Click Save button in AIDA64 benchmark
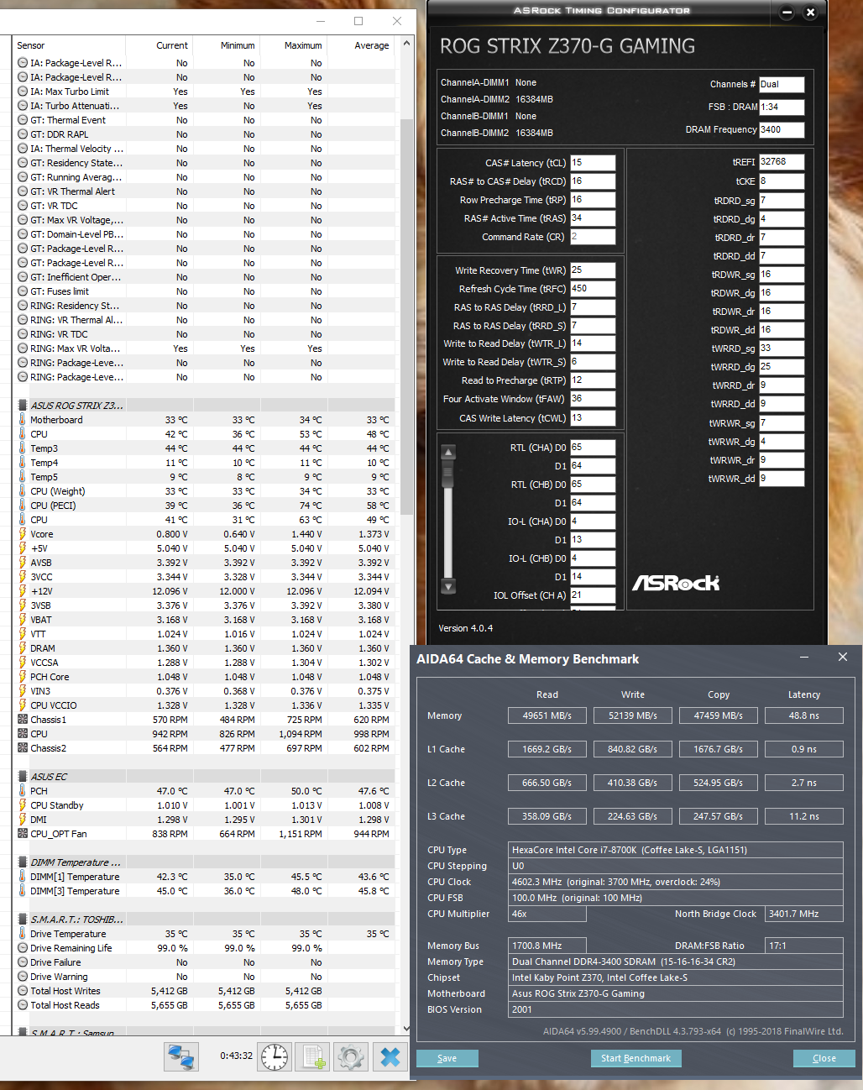Viewport: 863px width, 1090px height. (x=447, y=1058)
